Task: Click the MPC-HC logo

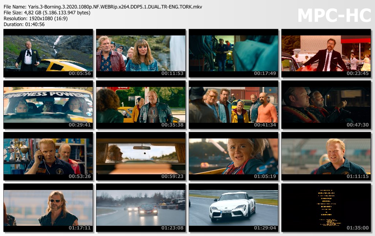Action: 333,15
